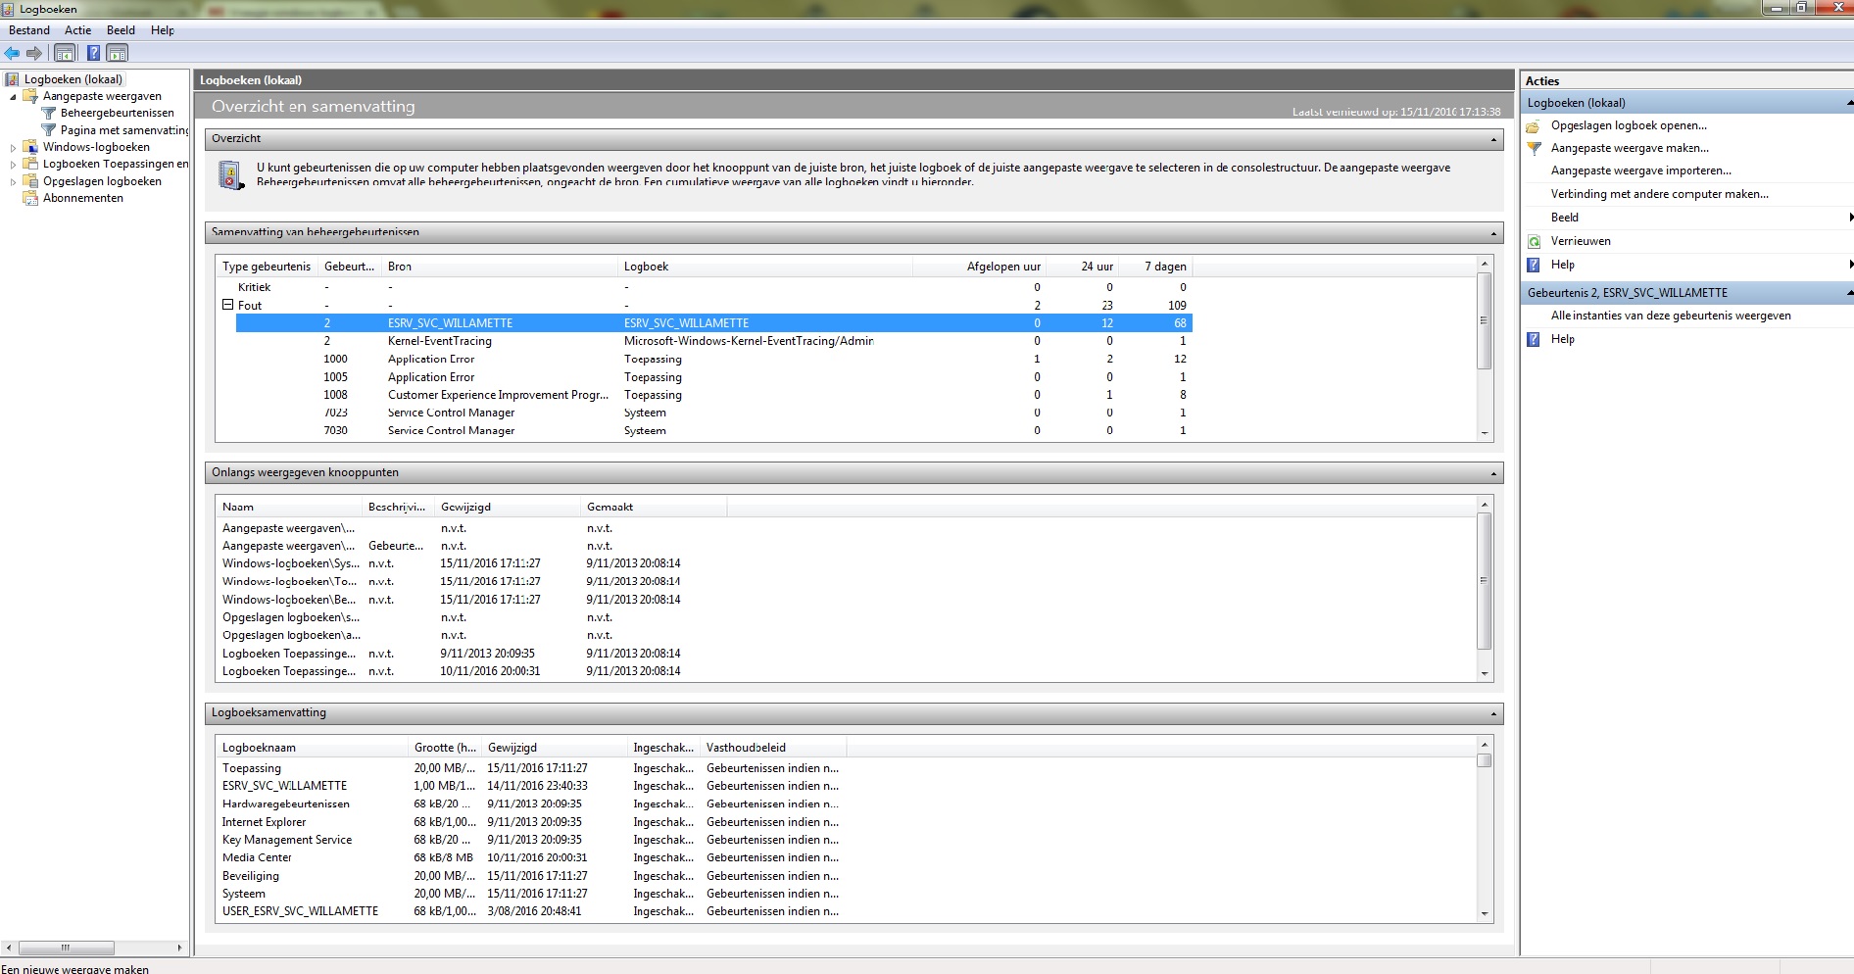Click the Verrieuwen refresh icon in Acties
Screen dimensions: 1854x974
[1535, 241]
